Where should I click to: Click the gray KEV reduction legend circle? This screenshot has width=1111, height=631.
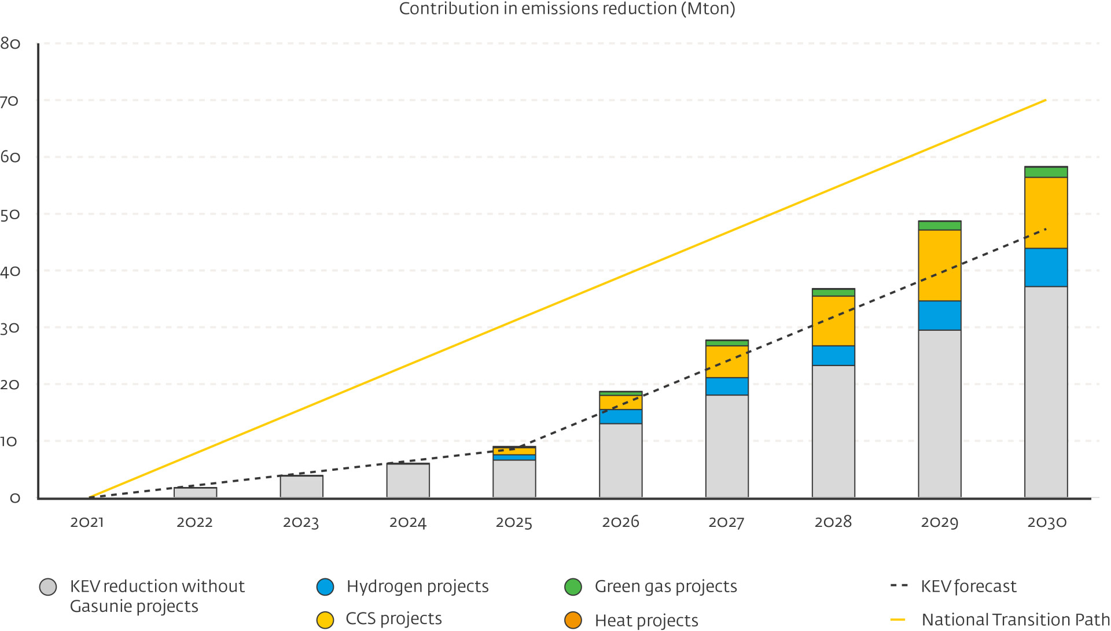[x=48, y=586]
